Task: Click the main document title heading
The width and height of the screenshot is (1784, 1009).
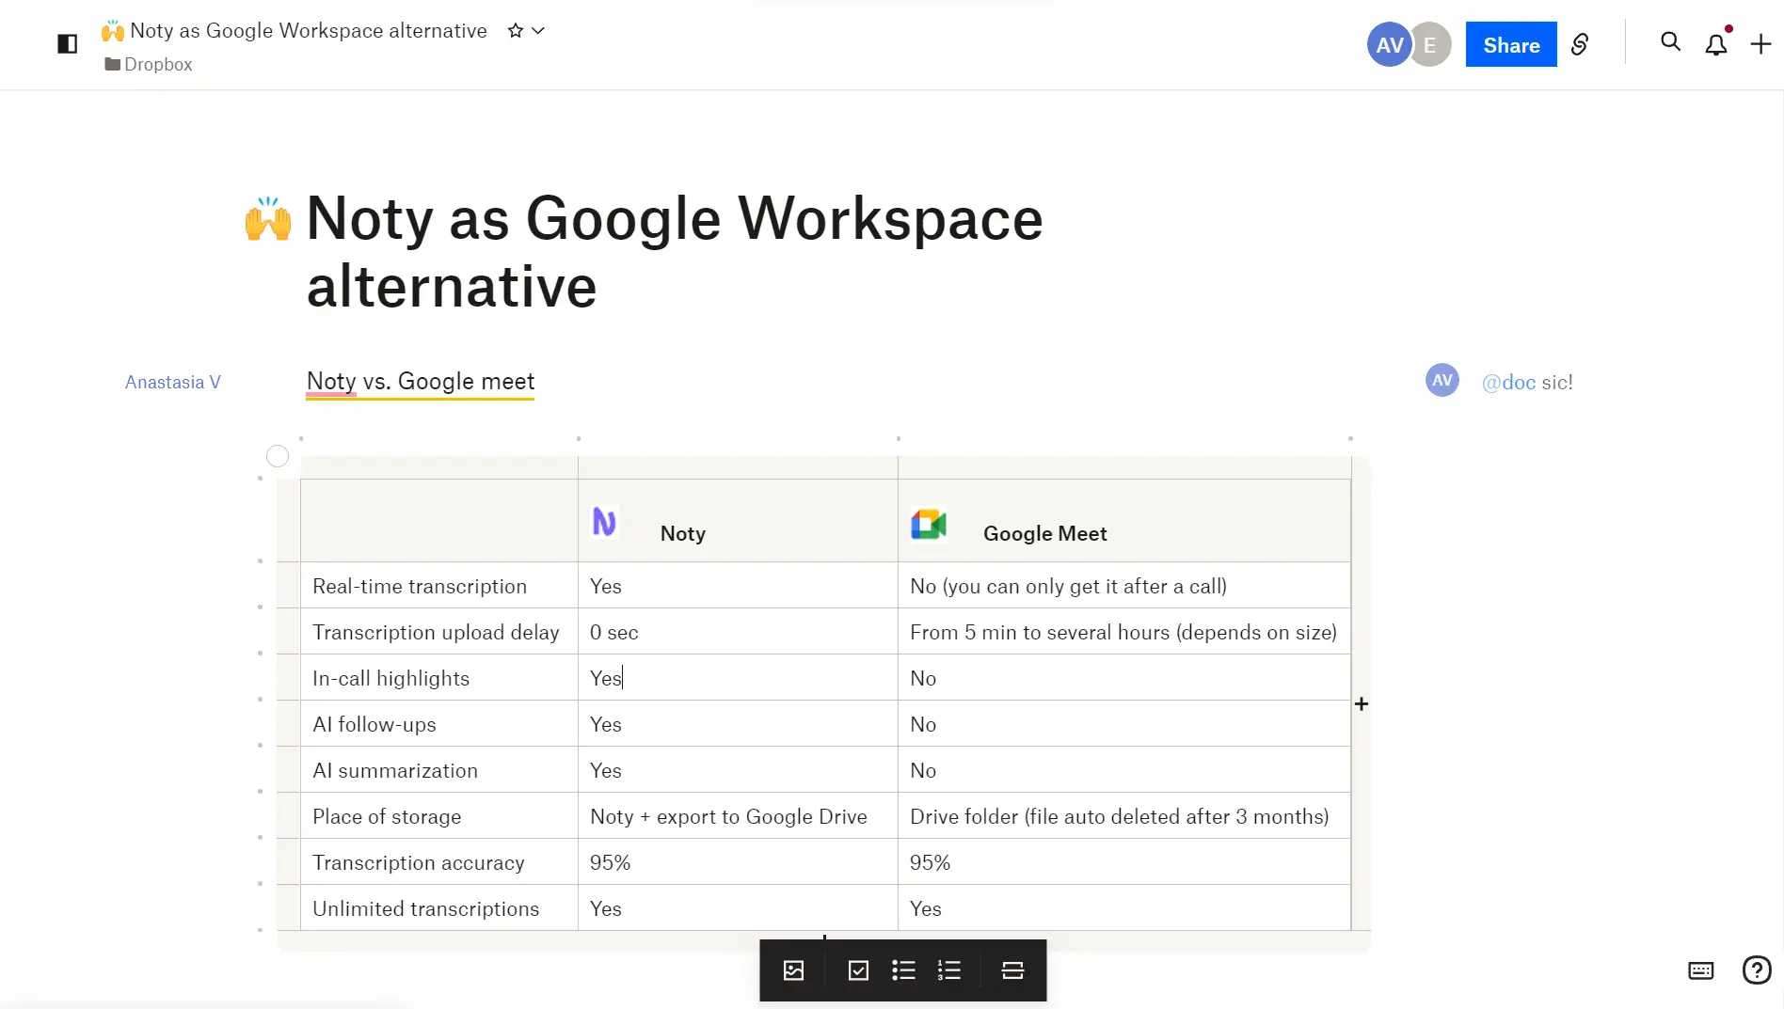Action: [675, 252]
